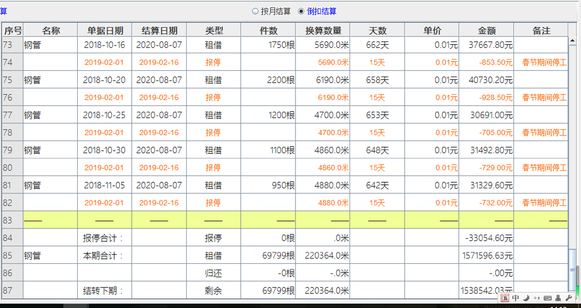581x308 pixels.
Task: Click the 天数 column header
Action: [x=377, y=31]
